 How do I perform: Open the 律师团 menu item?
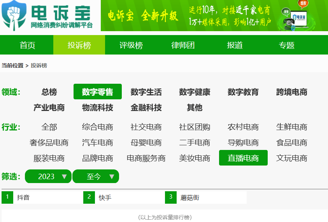click(183, 45)
